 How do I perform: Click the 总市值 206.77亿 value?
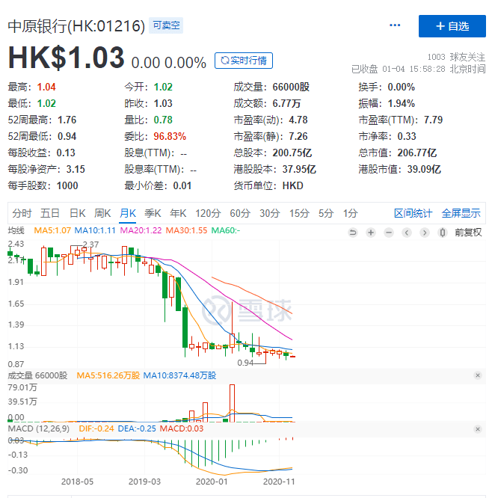[417, 153]
